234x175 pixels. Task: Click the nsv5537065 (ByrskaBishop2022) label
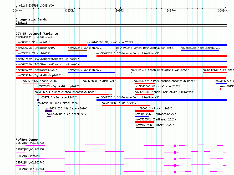click(57, 86)
